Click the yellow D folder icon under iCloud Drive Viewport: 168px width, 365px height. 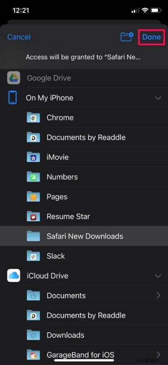tap(33, 315)
